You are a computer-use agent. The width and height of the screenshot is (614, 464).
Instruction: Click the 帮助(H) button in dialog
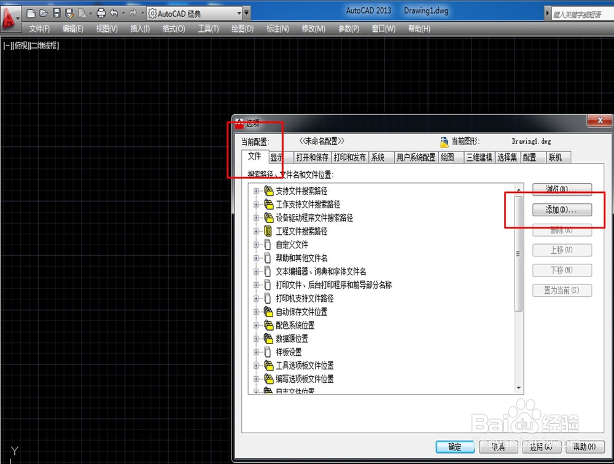tap(585, 447)
